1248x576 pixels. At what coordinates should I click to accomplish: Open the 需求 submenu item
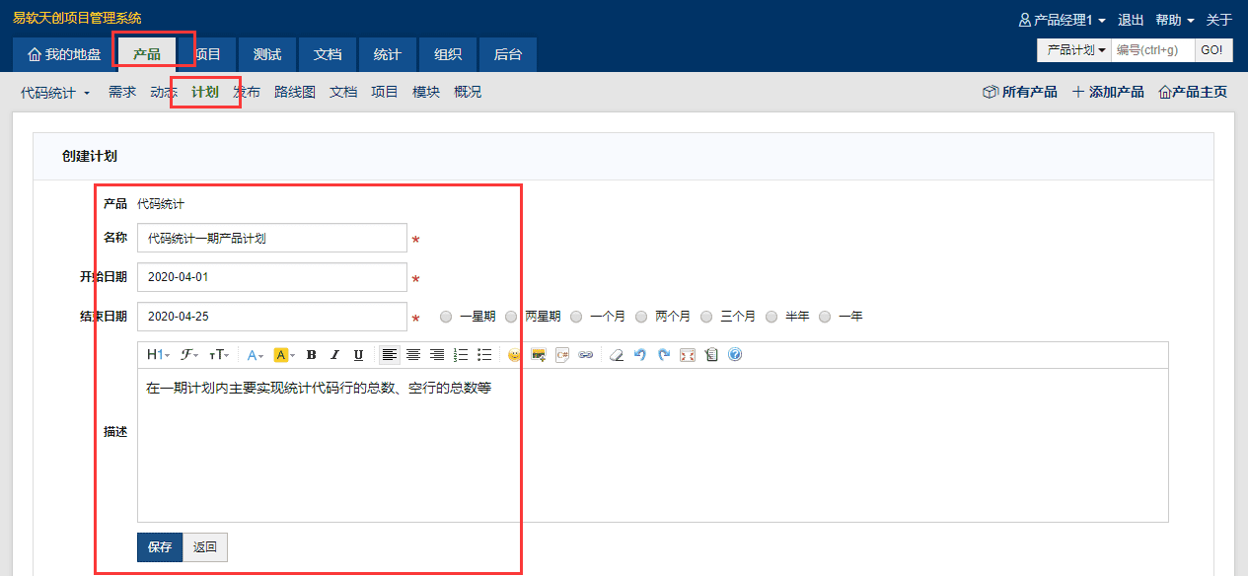(122, 92)
